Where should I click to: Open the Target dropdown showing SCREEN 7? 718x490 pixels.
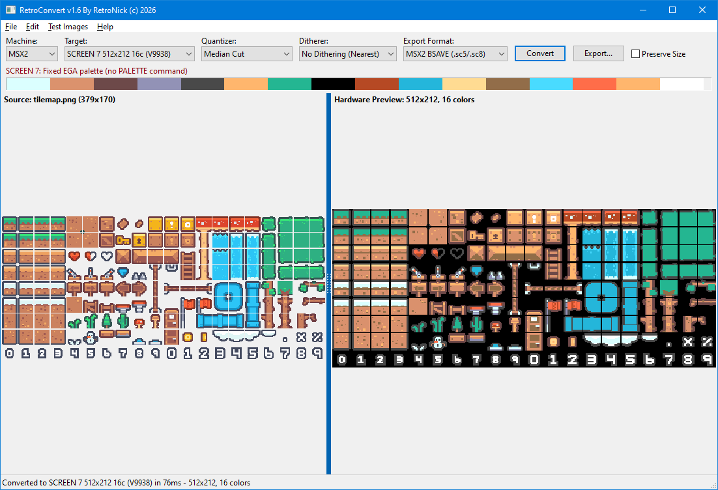130,54
